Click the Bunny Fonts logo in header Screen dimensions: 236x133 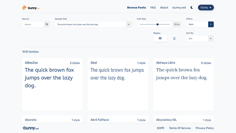click(31, 8)
